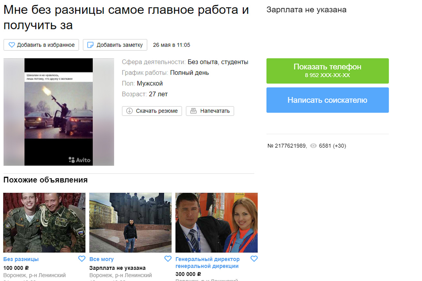Click the green "Показать телефон" button
422x281 pixels.
click(327, 71)
